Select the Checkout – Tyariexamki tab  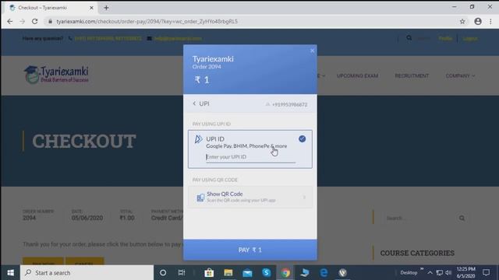pyautogui.click(x=51, y=8)
